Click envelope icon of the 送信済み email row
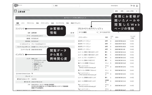Screen dimensions: 152x95 coord(79,81)
